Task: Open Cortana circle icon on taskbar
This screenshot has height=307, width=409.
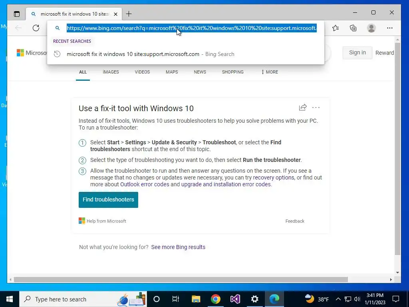Action: tap(156, 299)
